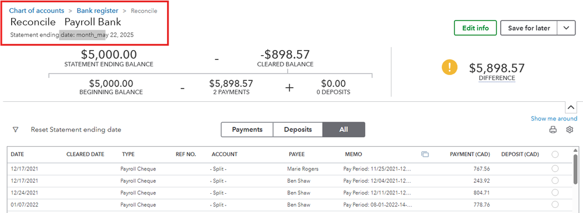Click the 243.92 payment amount
The width and height of the screenshot is (583, 213).
tap(482, 181)
